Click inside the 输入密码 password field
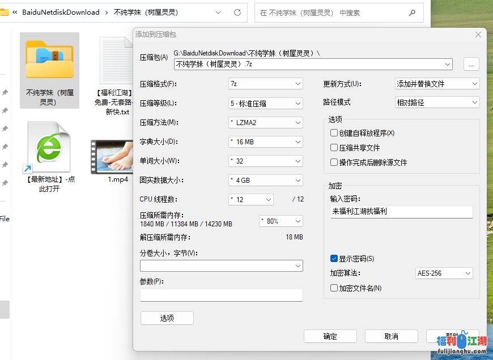Viewport: 493px width, 360px height. pos(401,212)
